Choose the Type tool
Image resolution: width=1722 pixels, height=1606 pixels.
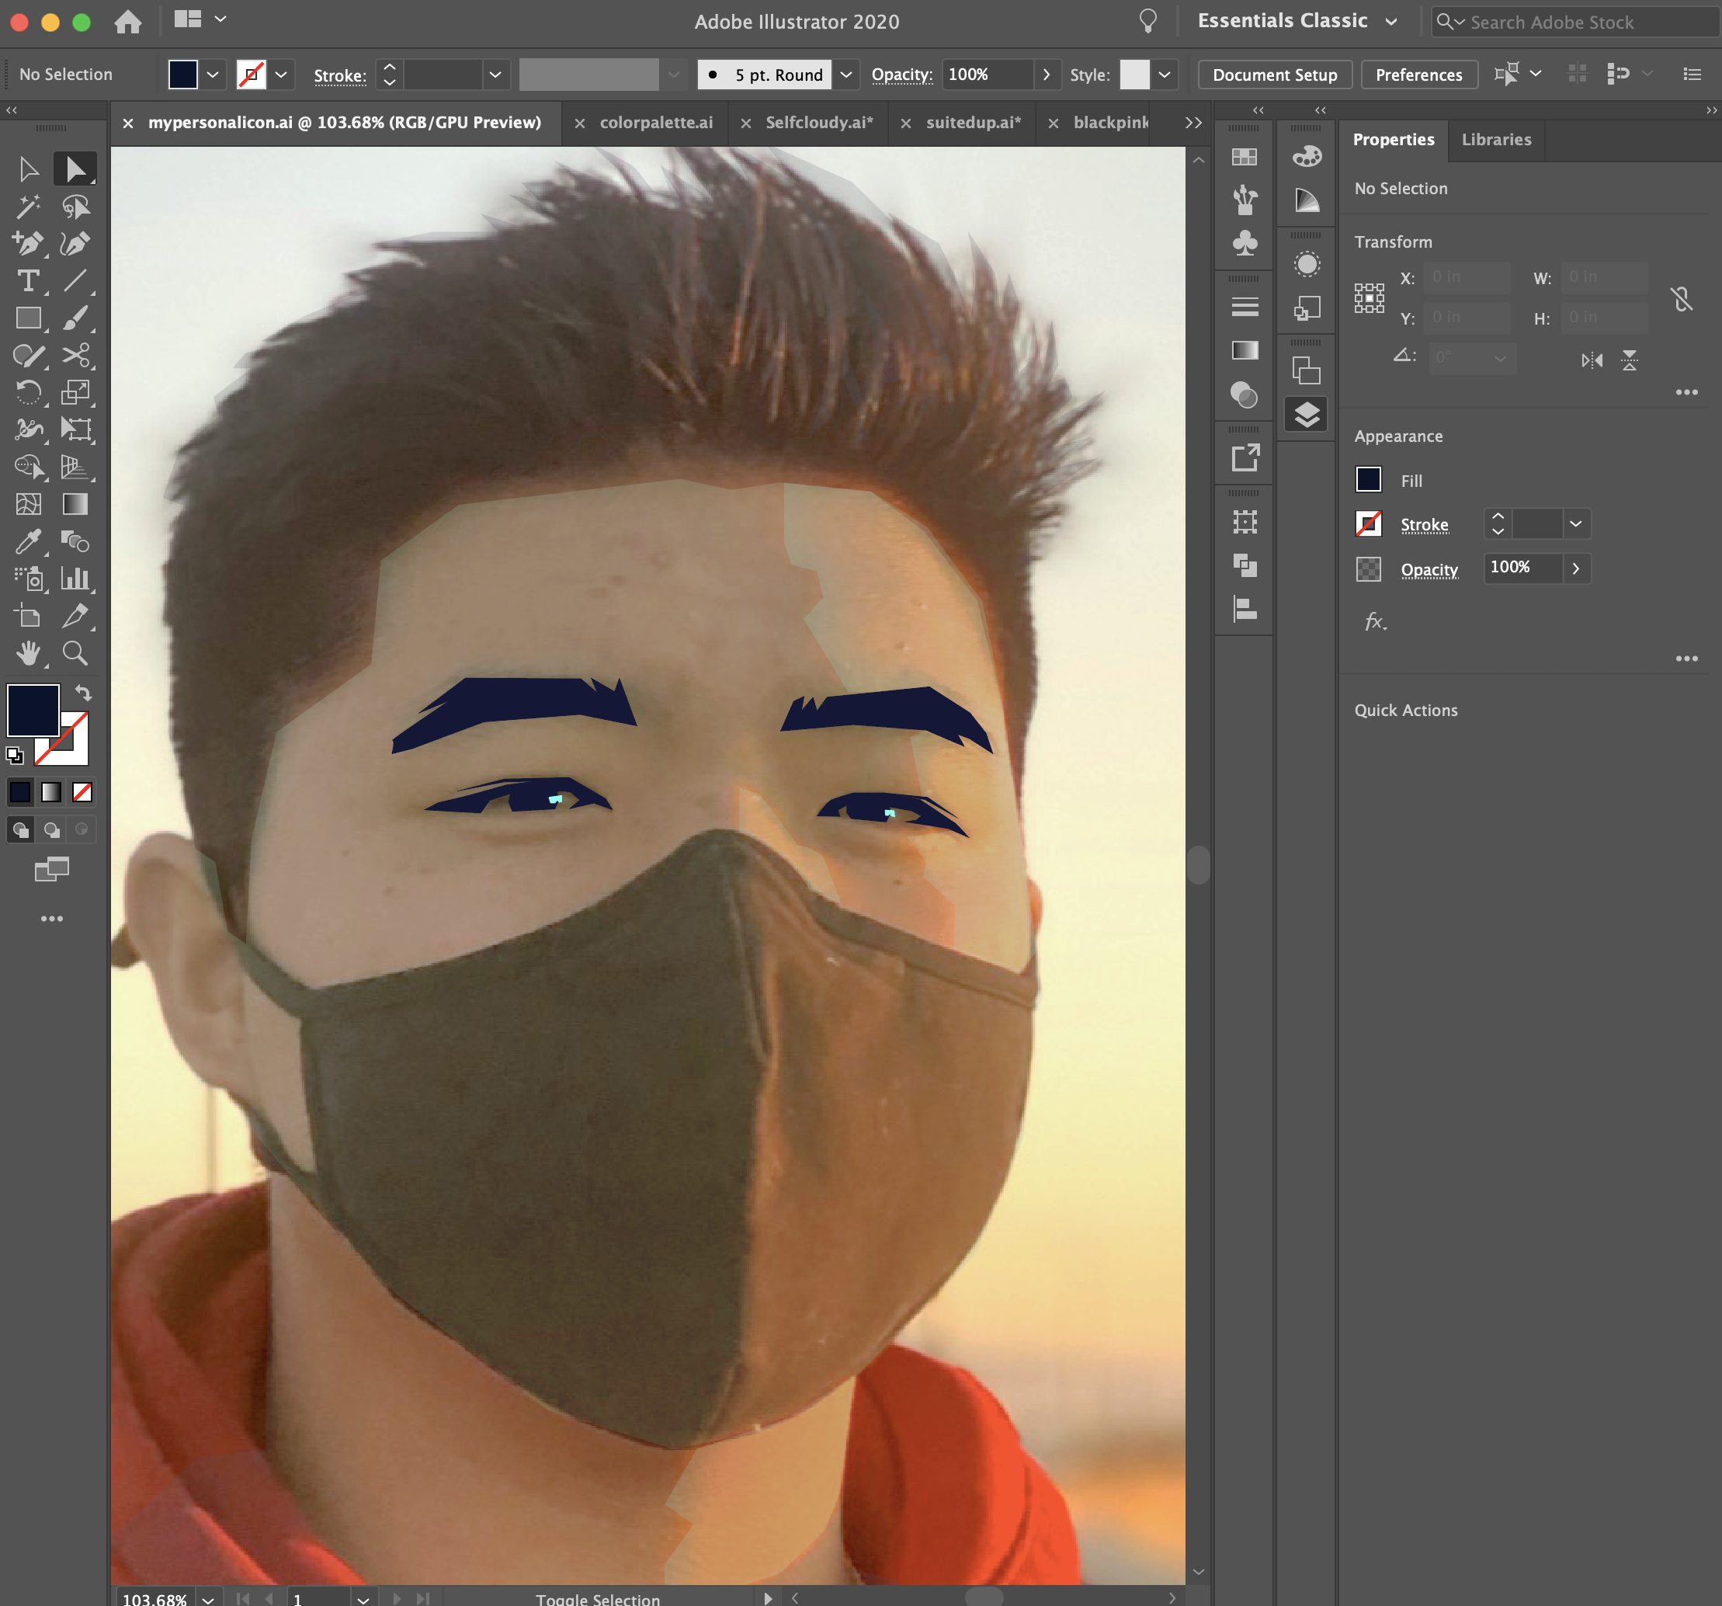29,280
